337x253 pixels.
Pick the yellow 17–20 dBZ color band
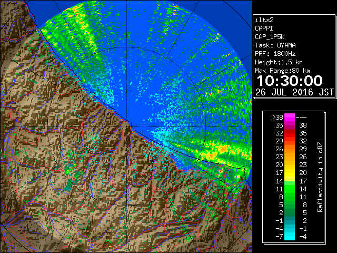[x=290, y=173]
